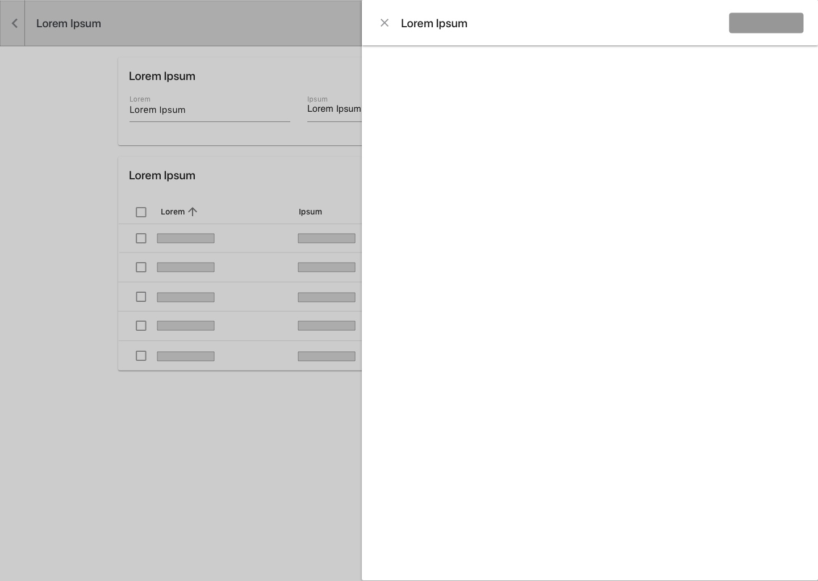
Task: Open the first row's Lorem column entry
Action: tap(186, 238)
